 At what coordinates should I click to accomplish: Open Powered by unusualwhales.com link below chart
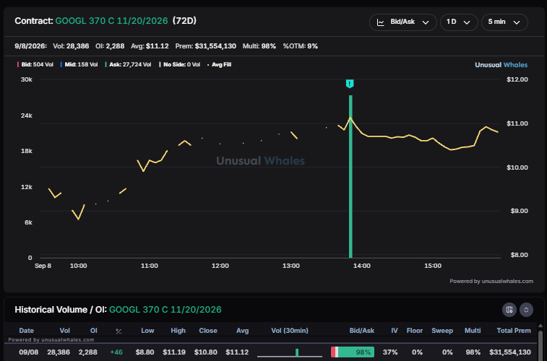click(491, 281)
